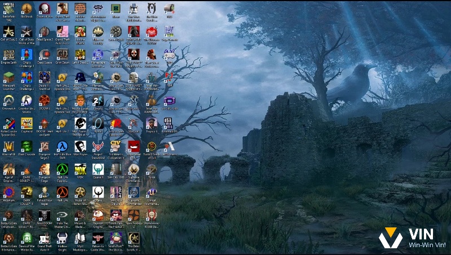Viewport: 451px width, 255px height.
Task: Launch Super Meat Boy icon
Action: (x=133, y=146)
